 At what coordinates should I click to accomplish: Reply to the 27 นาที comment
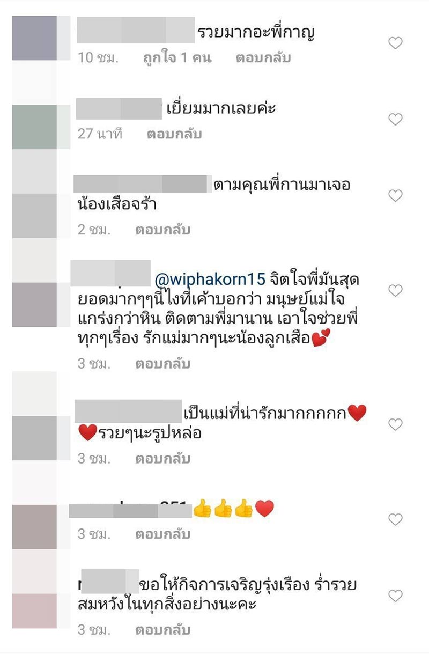[174, 134]
